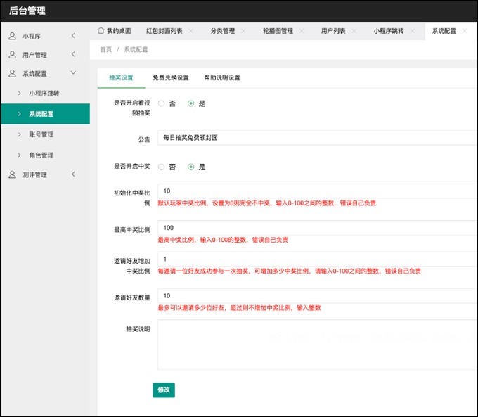Click the 系统配置 parent menu label

[34, 74]
